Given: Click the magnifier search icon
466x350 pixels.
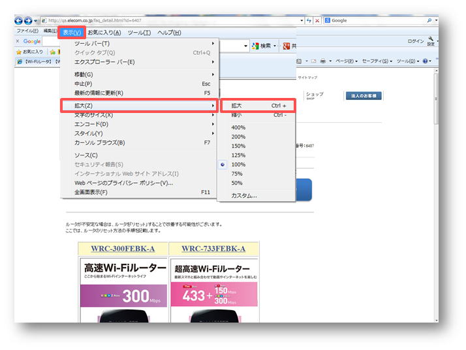Looking at the screenshot, I should point(429,20).
